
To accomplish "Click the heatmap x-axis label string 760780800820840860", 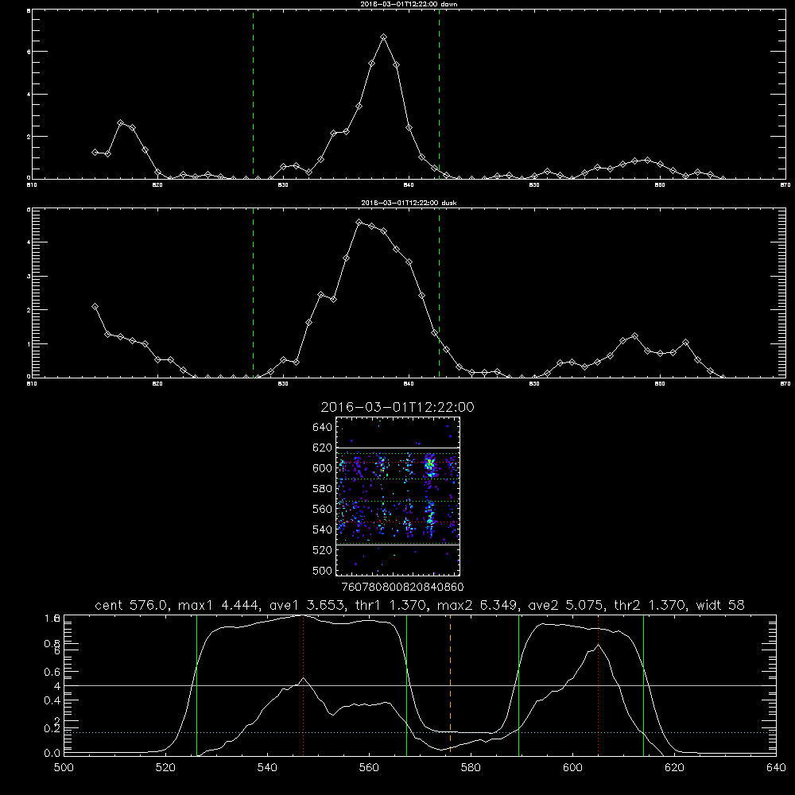I will coord(402,588).
